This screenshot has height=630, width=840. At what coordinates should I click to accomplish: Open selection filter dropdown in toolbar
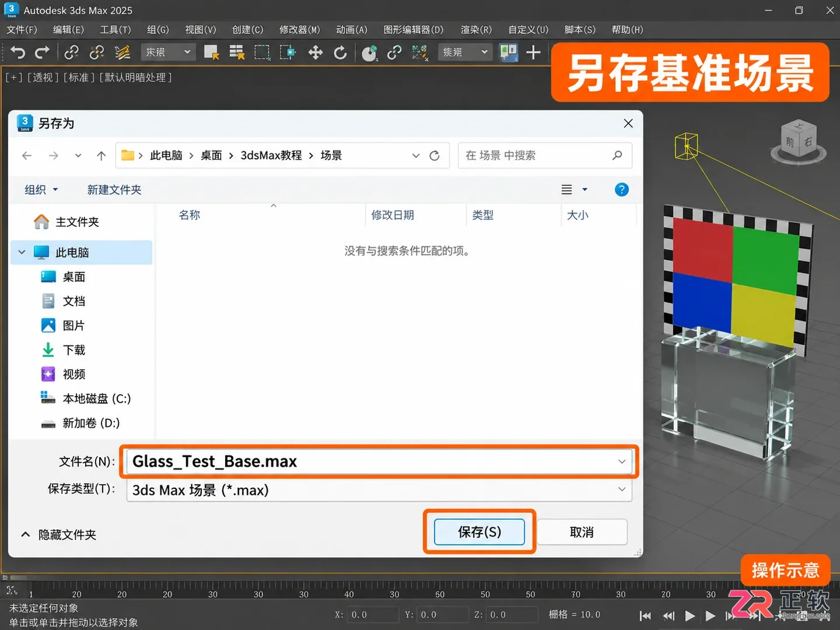coord(167,52)
